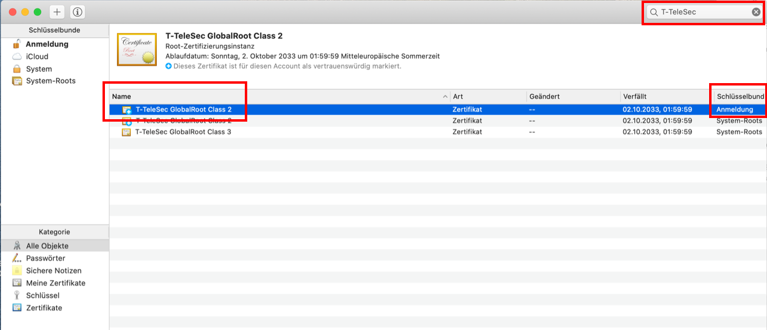Click the blue trust plus icon in details
The image size is (767, 330).
pos(169,66)
